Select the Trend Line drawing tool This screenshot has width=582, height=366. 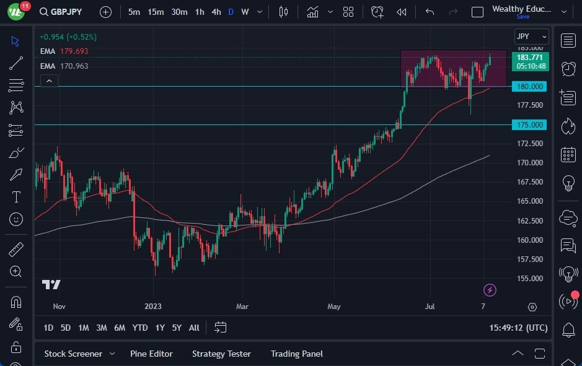coord(15,63)
